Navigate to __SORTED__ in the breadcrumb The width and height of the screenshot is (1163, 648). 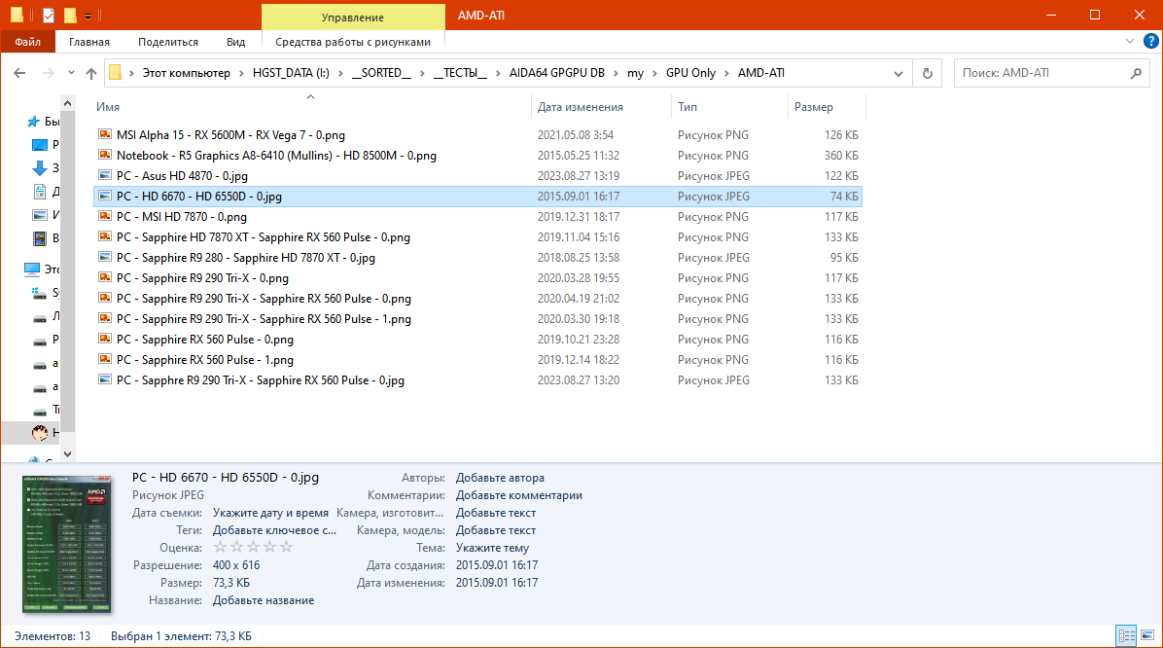coord(381,73)
